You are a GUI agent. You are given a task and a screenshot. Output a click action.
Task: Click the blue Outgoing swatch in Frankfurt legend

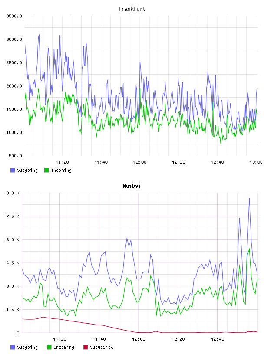pyautogui.click(x=13, y=170)
